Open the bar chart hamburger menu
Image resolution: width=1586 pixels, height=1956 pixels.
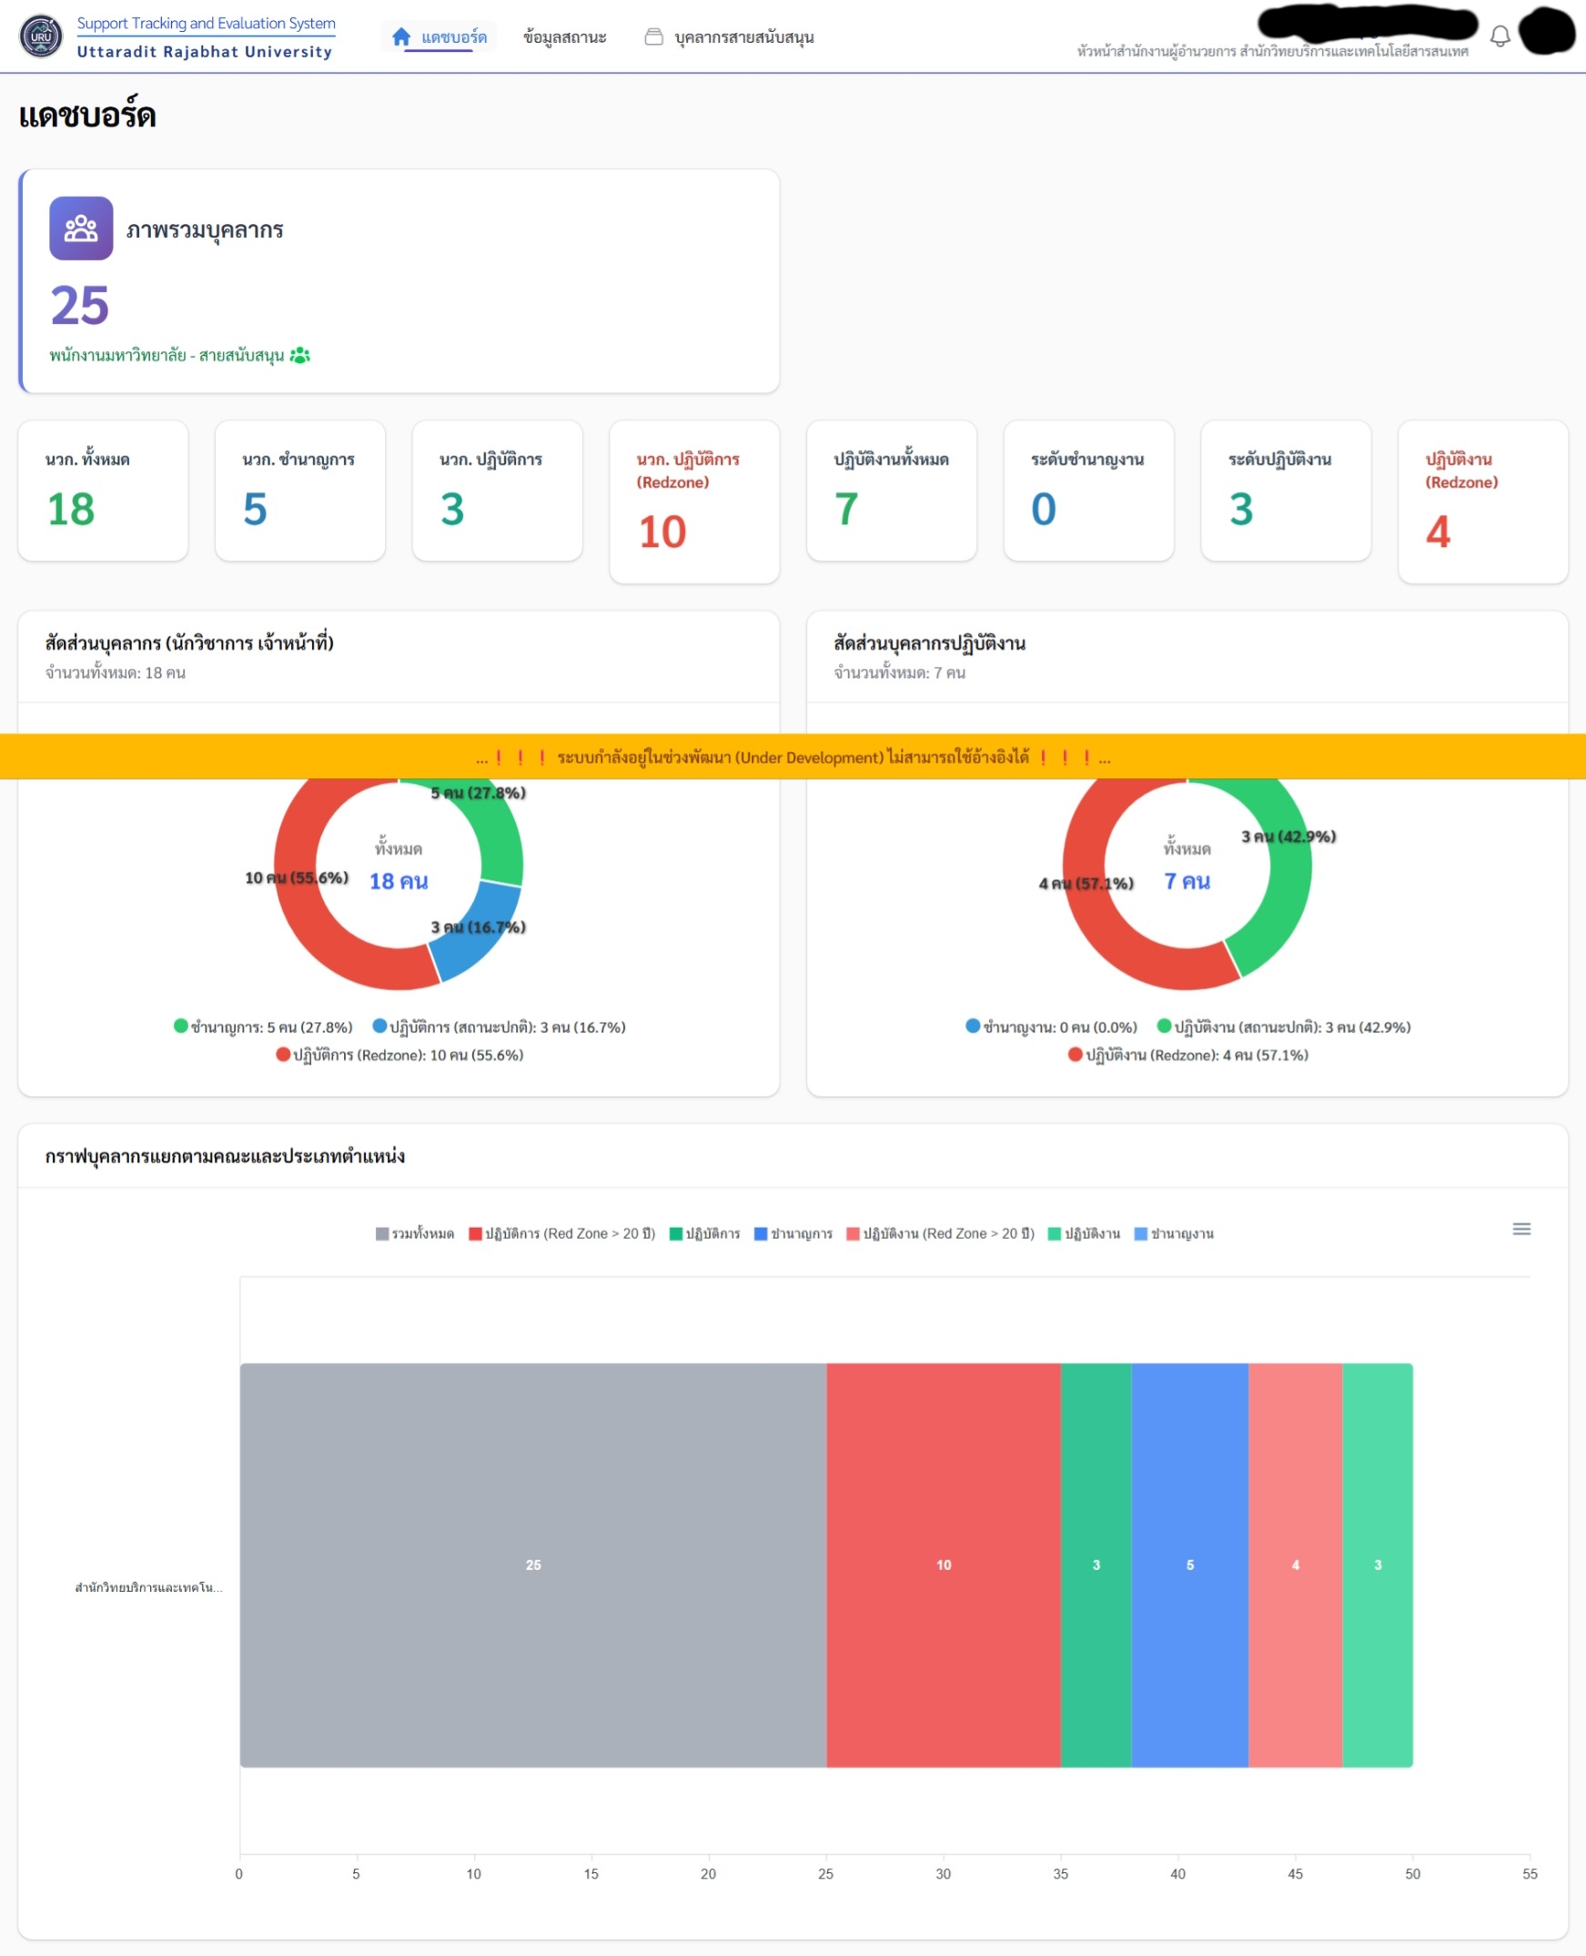(1521, 1230)
